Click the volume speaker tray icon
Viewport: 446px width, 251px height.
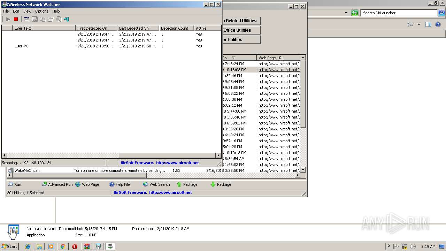(413, 246)
